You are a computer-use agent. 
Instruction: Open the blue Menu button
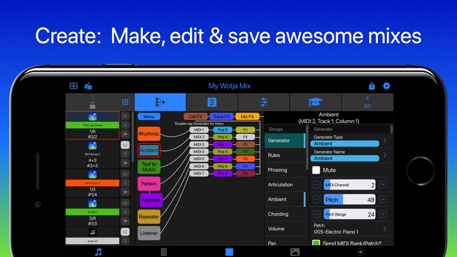click(x=149, y=116)
